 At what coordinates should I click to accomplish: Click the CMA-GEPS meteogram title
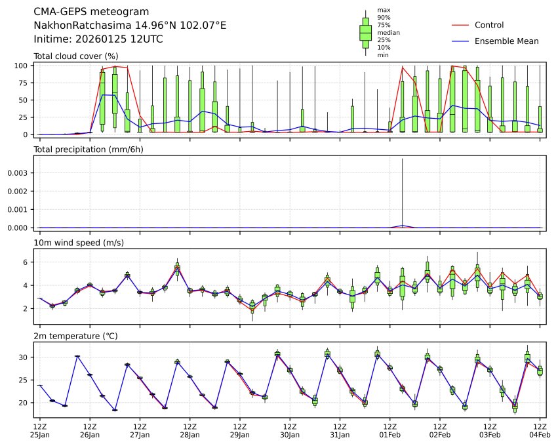point(91,12)
